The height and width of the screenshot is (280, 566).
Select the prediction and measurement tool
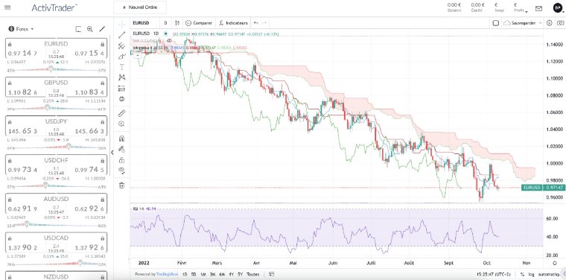pyautogui.click(x=122, y=88)
